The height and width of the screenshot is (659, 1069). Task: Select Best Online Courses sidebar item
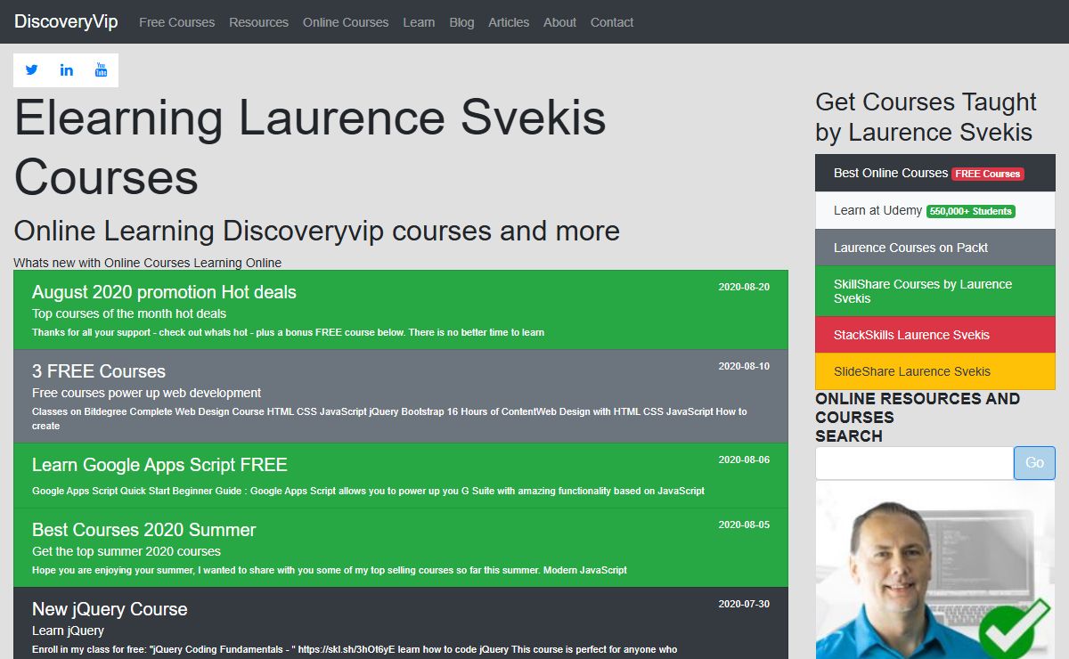[x=935, y=173]
